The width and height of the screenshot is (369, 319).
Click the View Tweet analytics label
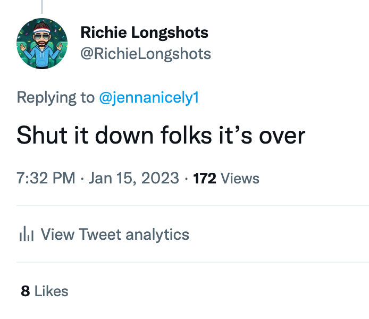coord(115,234)
